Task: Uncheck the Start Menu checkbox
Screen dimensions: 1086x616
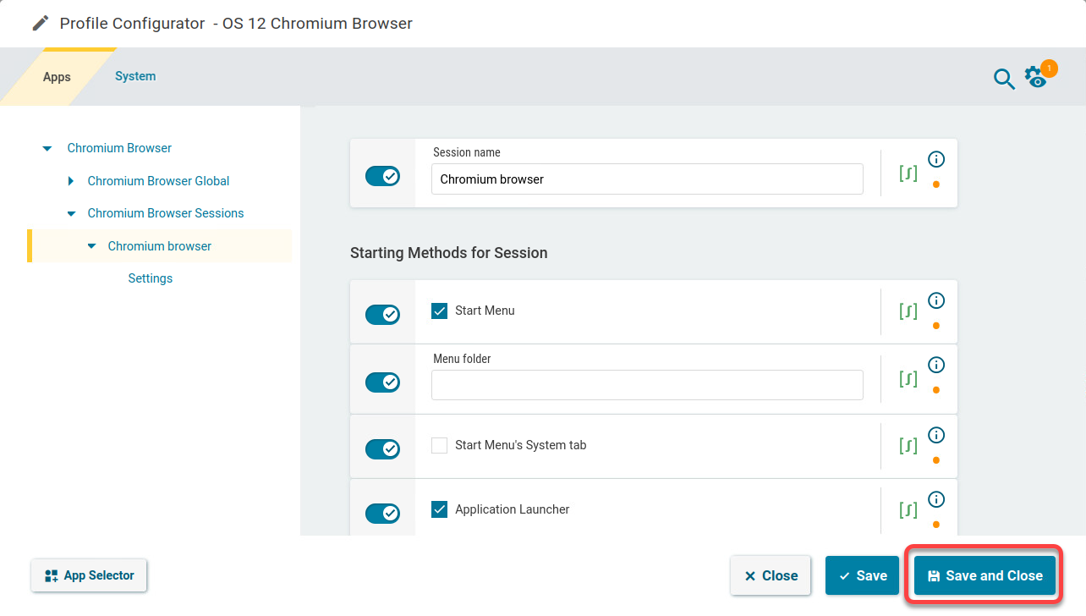Action: [x=440, y=311]
